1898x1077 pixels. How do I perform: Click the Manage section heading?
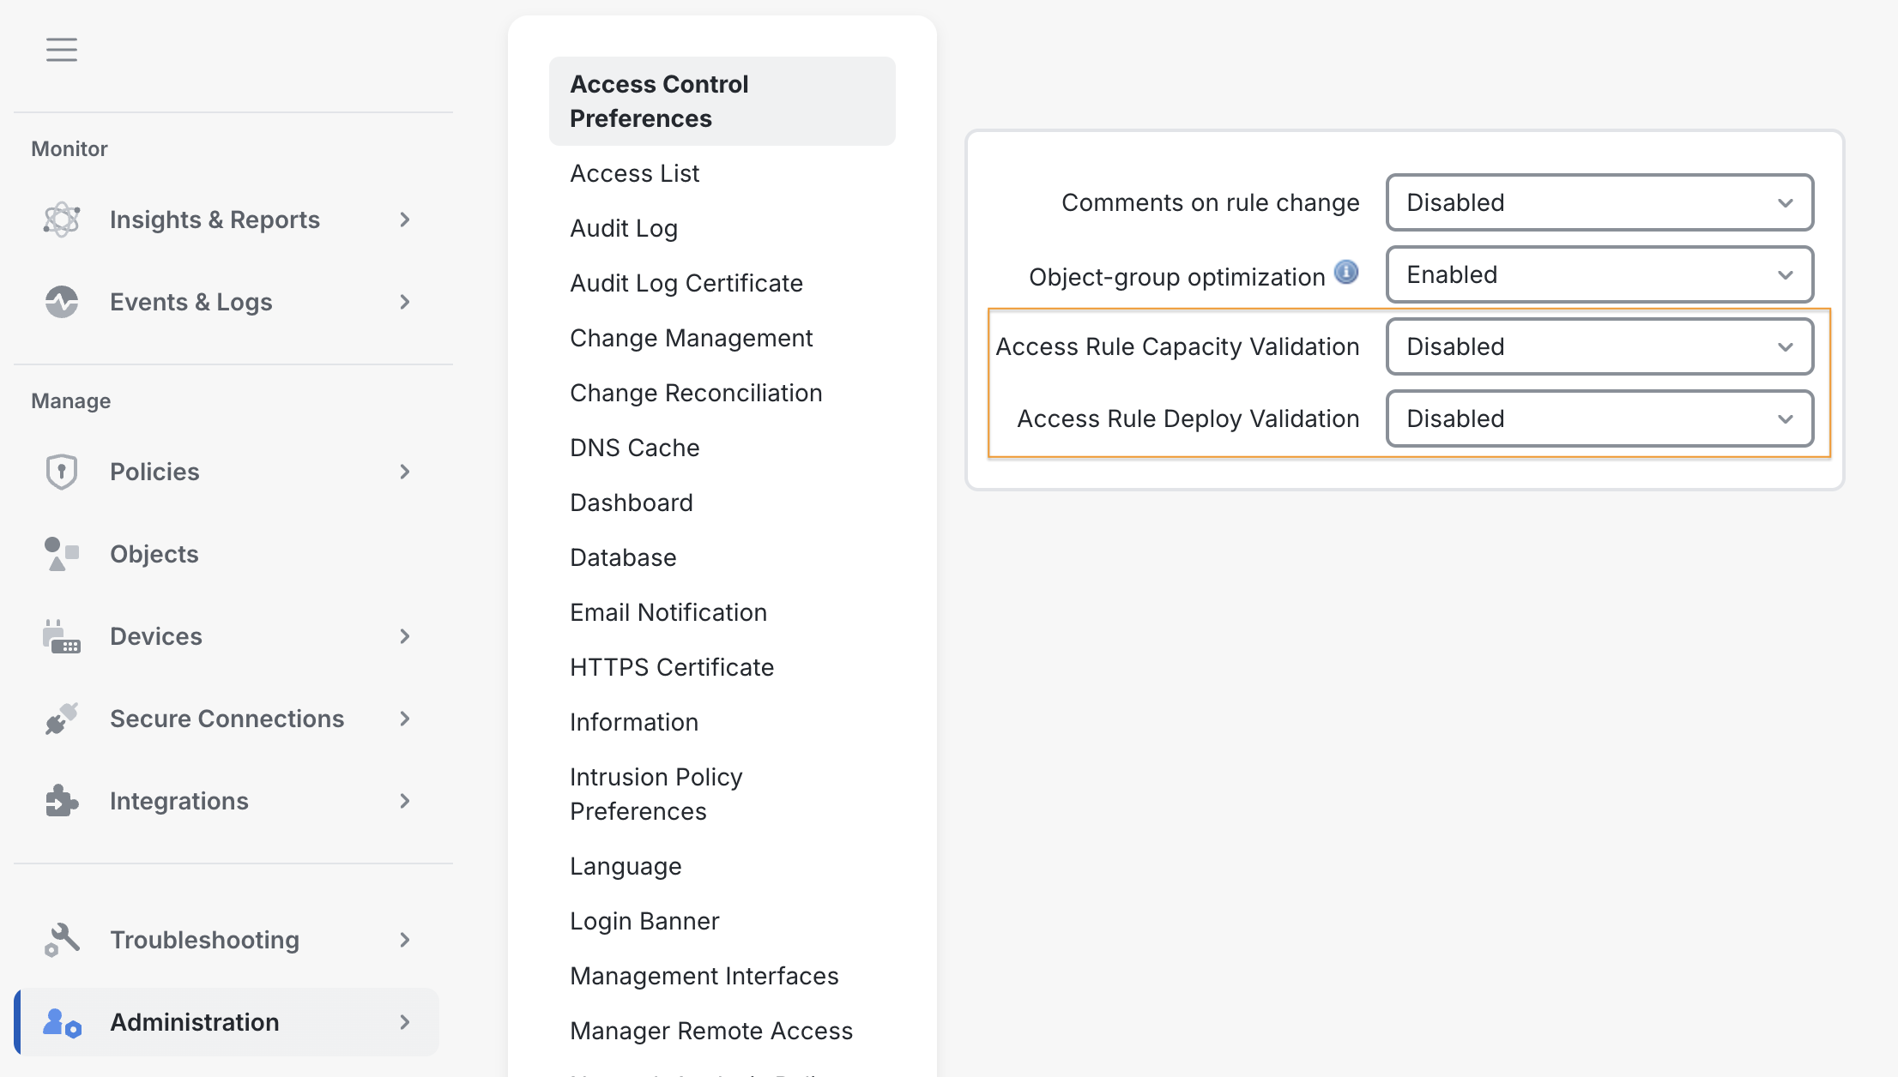[x=71, y=401]
